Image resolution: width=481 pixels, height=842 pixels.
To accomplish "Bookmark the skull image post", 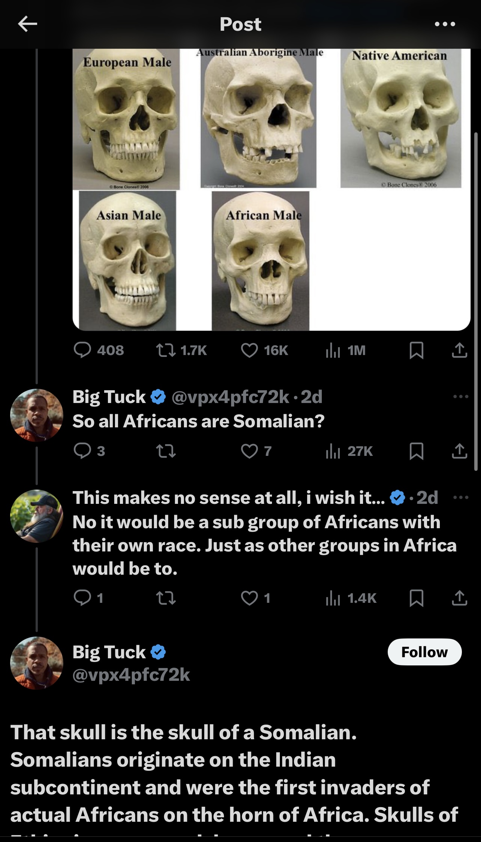I will (x=417, y=350).
